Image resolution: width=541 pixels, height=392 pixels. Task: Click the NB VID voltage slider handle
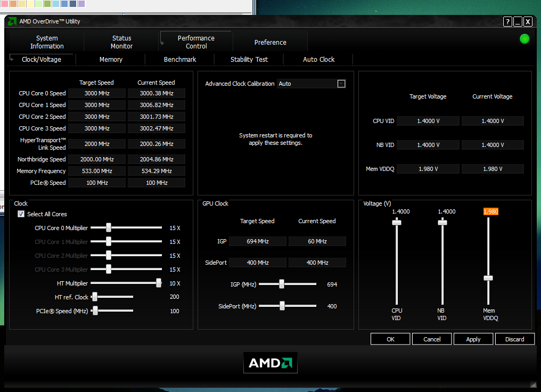pos(442,223)
